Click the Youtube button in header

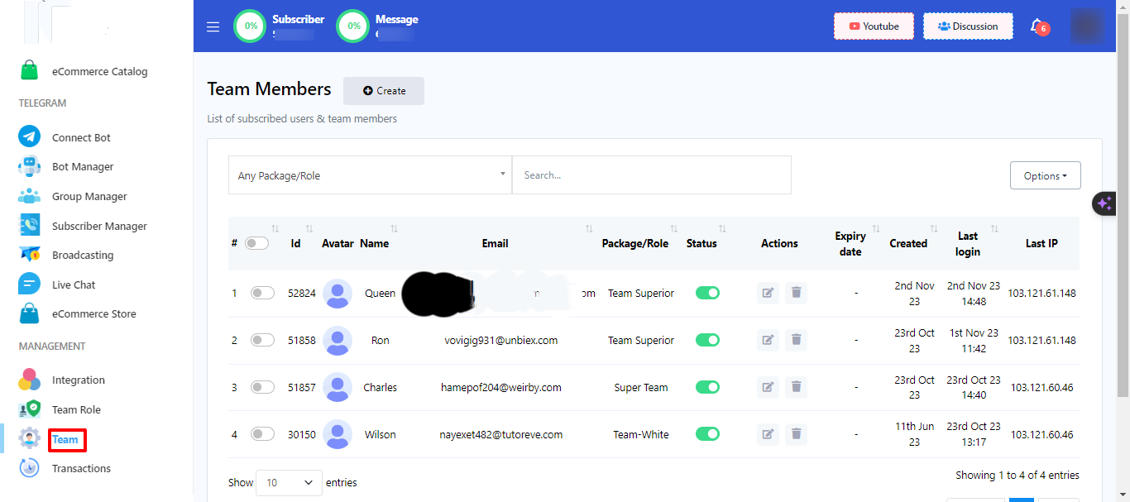pyautogui.click(x=874, y=26)
